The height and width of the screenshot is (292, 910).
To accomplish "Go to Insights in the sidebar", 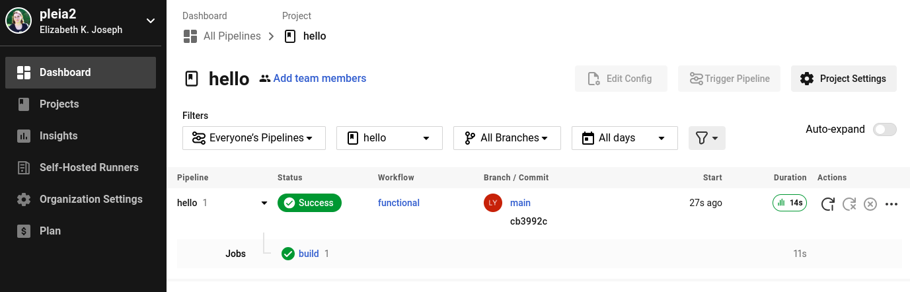I will (x=58, y=135).
